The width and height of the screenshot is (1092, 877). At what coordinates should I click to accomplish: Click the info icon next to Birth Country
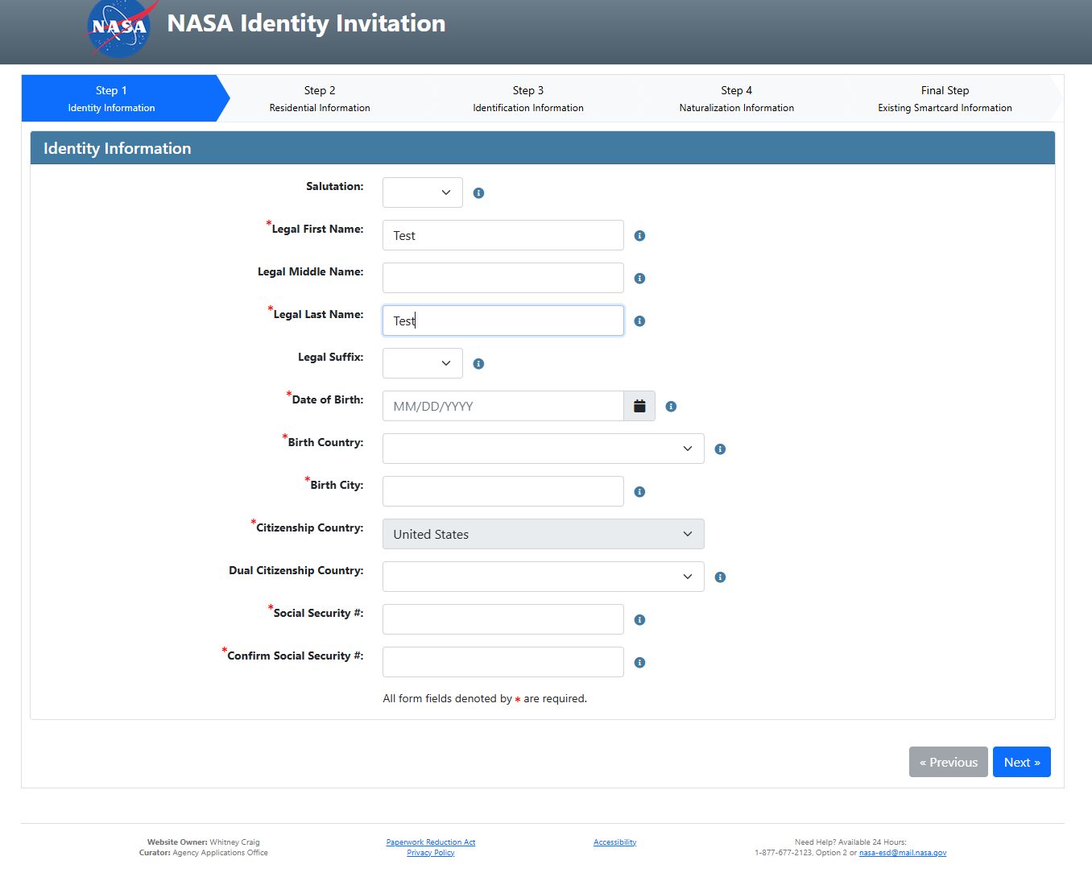point(720,449)
